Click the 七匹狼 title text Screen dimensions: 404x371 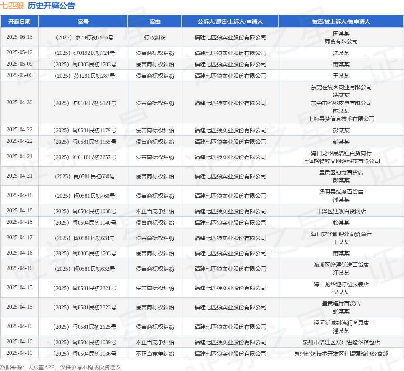(x=12, y=6)
